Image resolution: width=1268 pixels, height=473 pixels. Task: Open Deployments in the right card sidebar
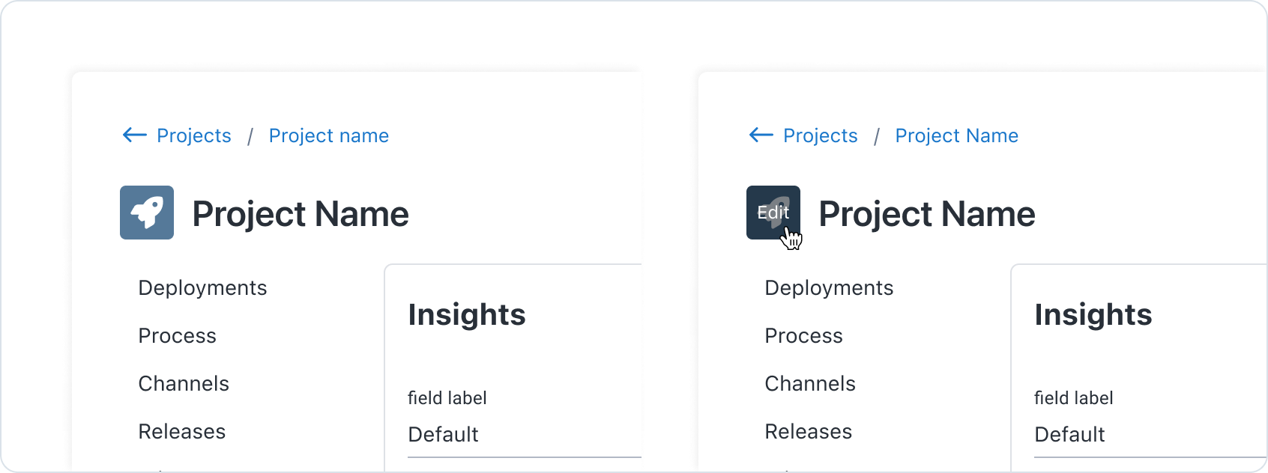(829, 288)
